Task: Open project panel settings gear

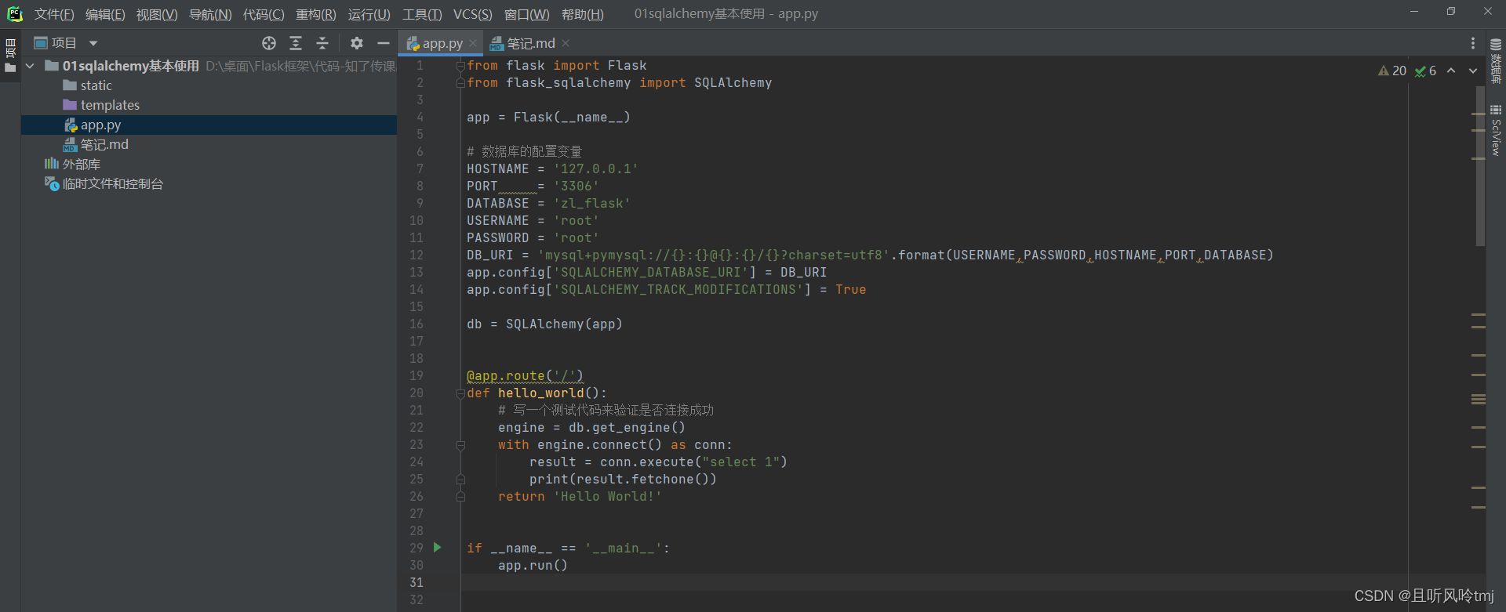Action: coord(357,43)
